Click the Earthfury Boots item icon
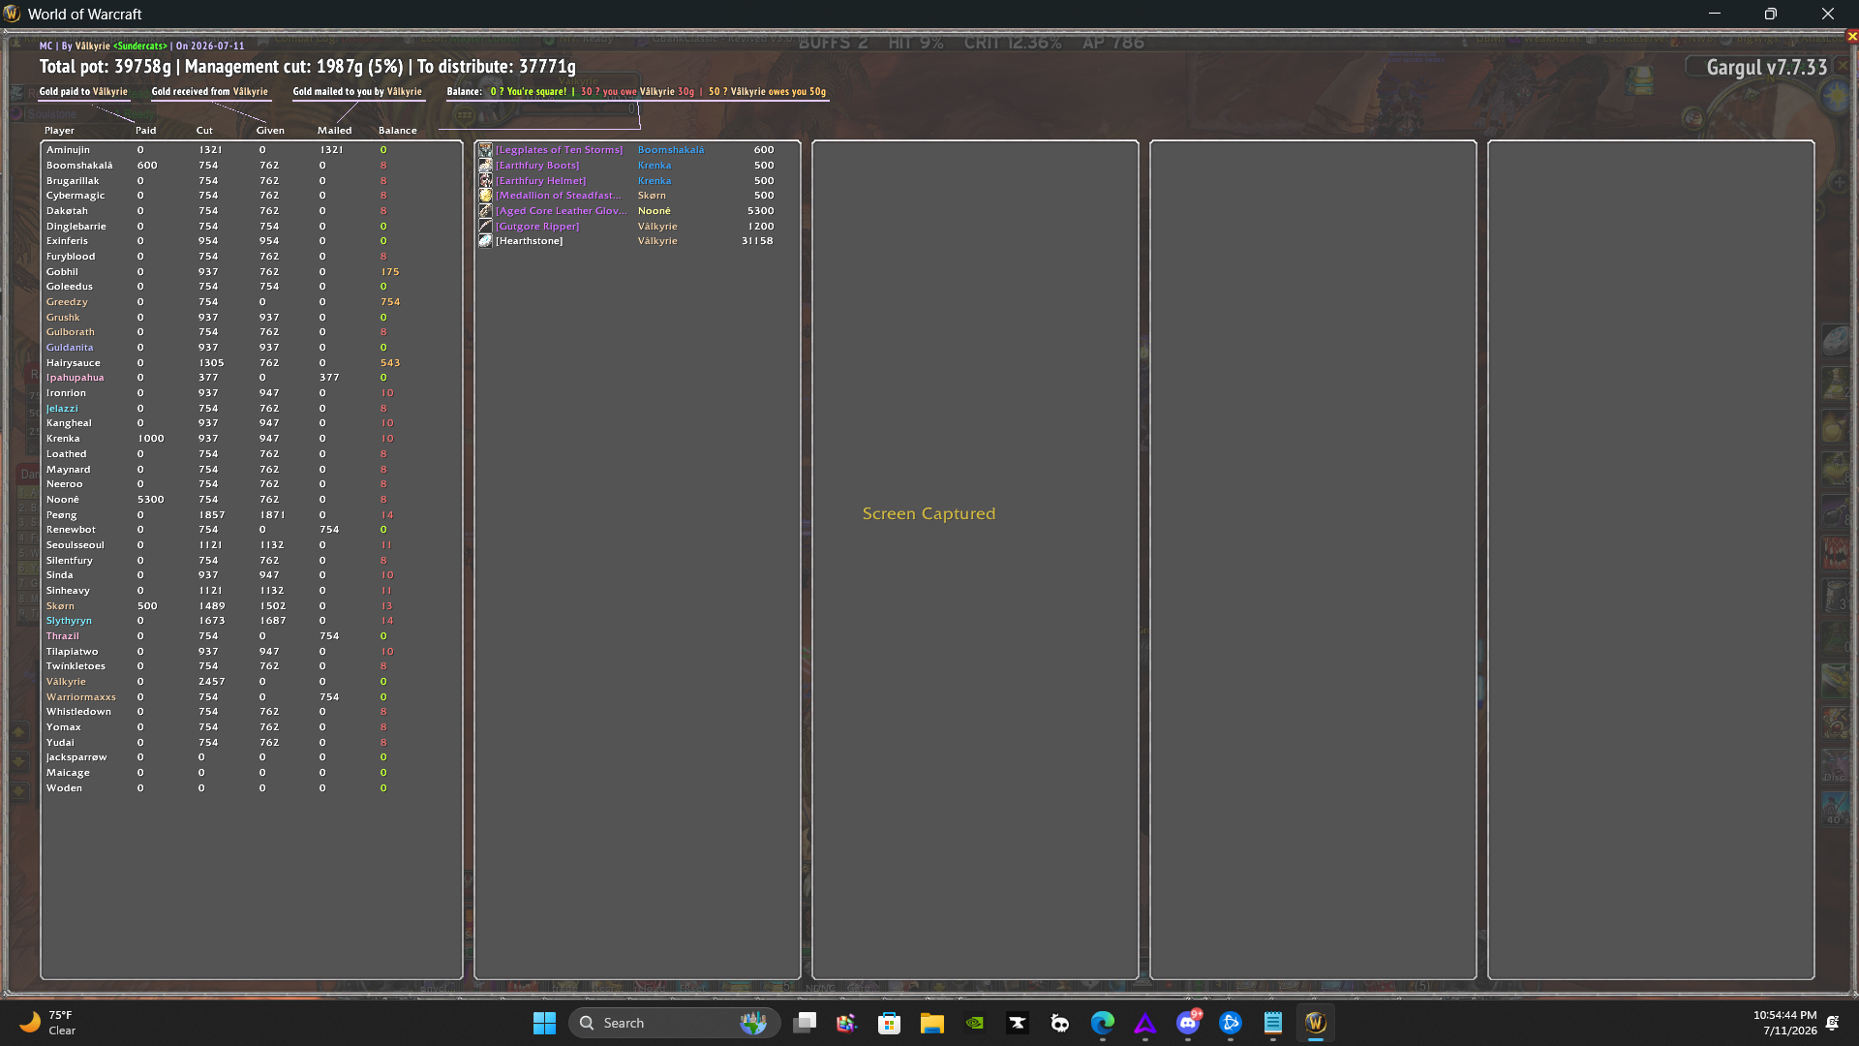Screen dimensions: 1859x1046 485,166
